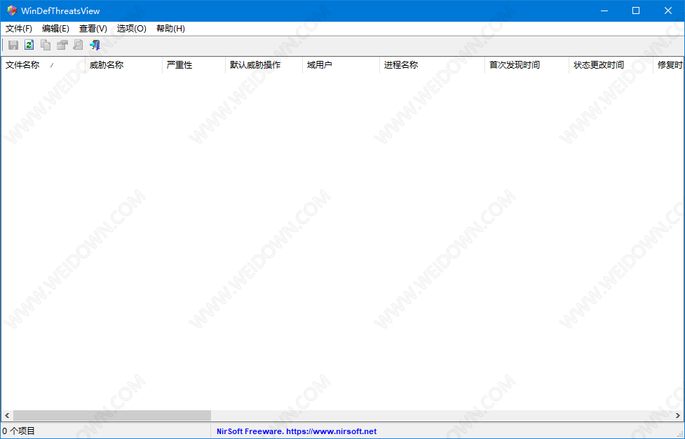Click the horizontal scrollbar track right of thumb
Image resolution: width=685 pixels, height=439 pixels.
pyautogui.click(x=442, y=416)
